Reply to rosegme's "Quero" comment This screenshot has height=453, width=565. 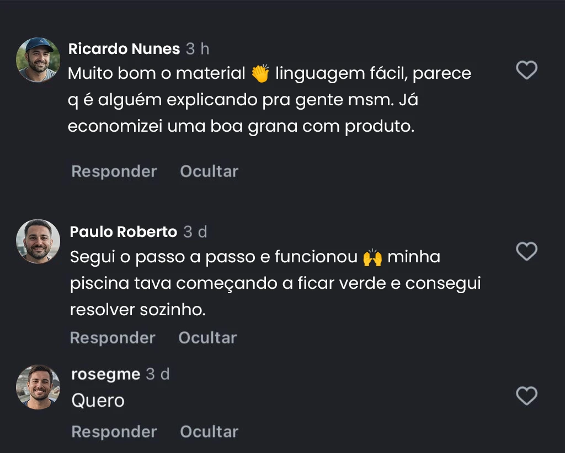tap(114, 432)
